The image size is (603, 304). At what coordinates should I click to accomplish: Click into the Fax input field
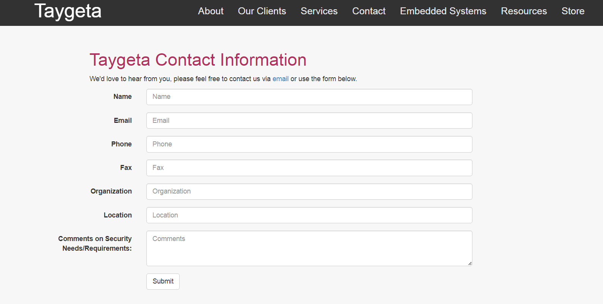(309, 168)
